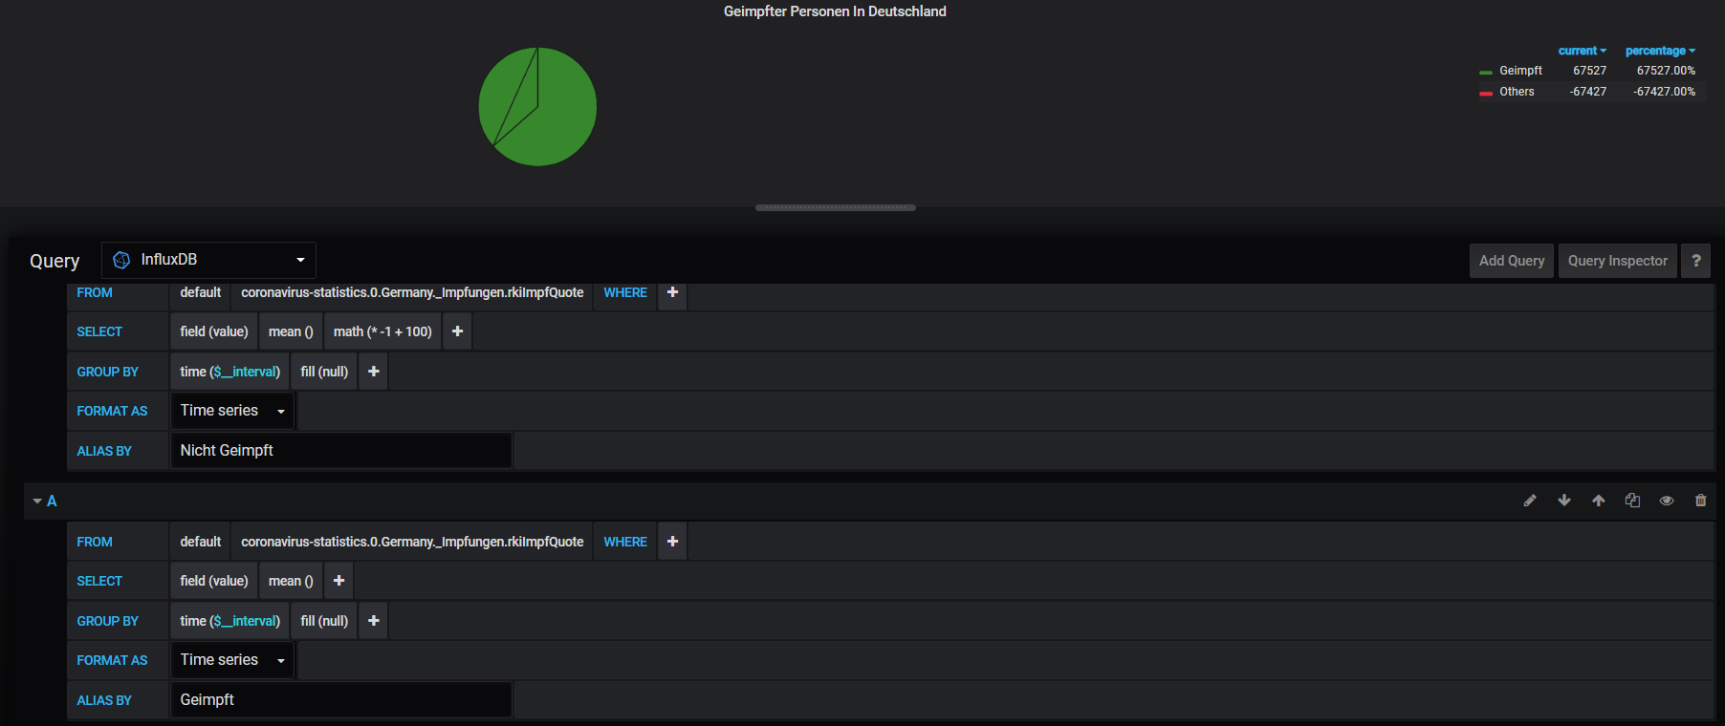
Task: Add WHERE condition plus in top query
Action: [673, 292]
